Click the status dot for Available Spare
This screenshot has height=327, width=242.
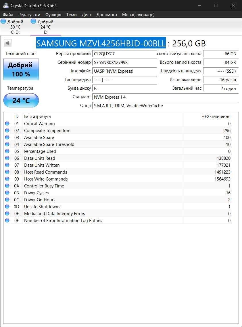point(7,137)
